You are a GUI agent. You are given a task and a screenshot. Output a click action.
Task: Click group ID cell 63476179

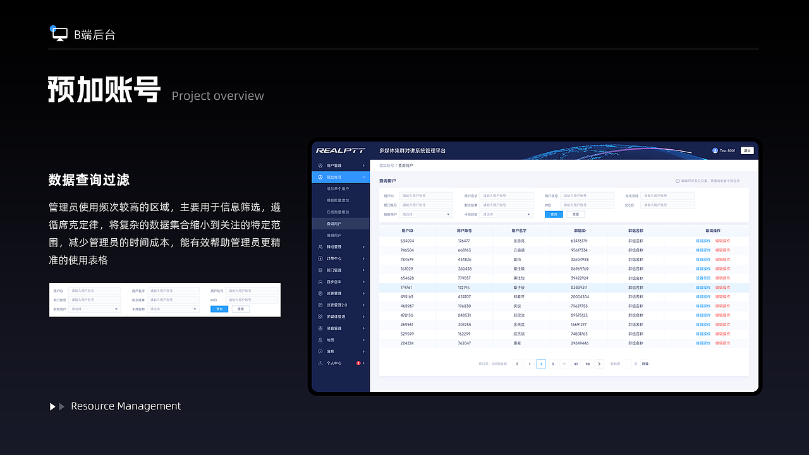pyautogui.click(x=579, y=241)
